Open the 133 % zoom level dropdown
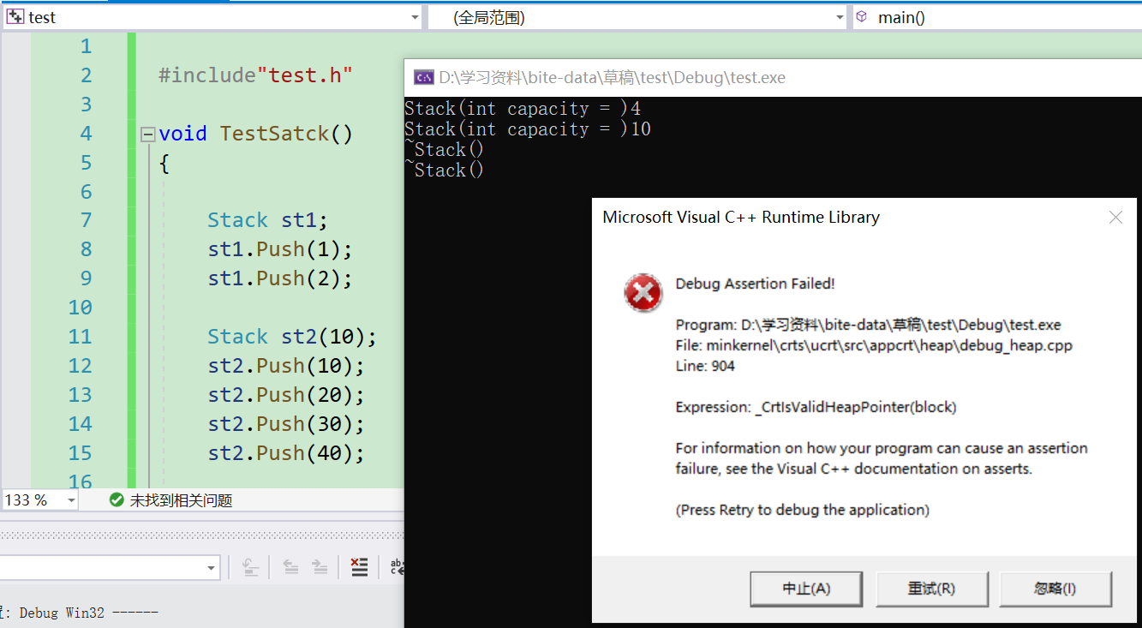1142x628 pixels. (70, 500)
